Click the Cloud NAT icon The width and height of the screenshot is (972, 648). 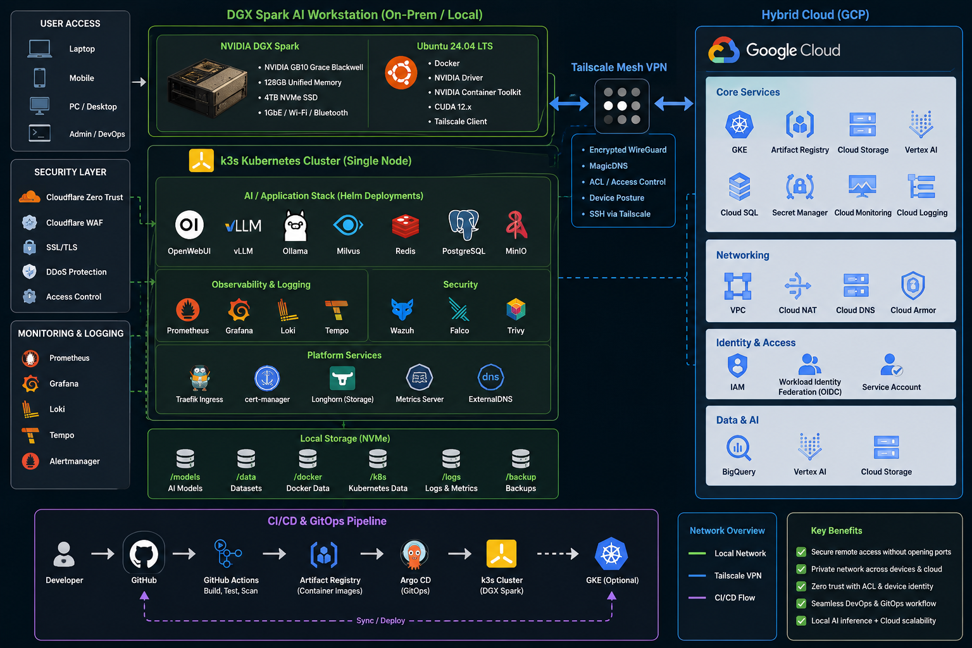click(x=797, y=285)
